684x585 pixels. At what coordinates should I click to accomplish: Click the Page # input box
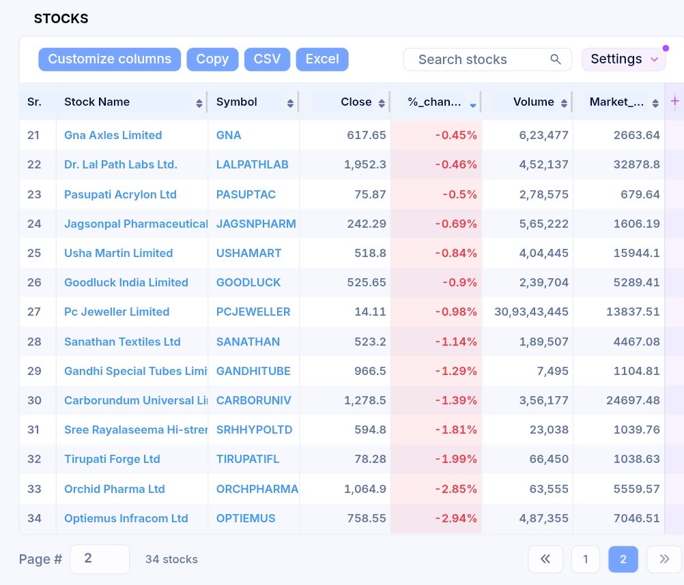(x=100, y=559)
